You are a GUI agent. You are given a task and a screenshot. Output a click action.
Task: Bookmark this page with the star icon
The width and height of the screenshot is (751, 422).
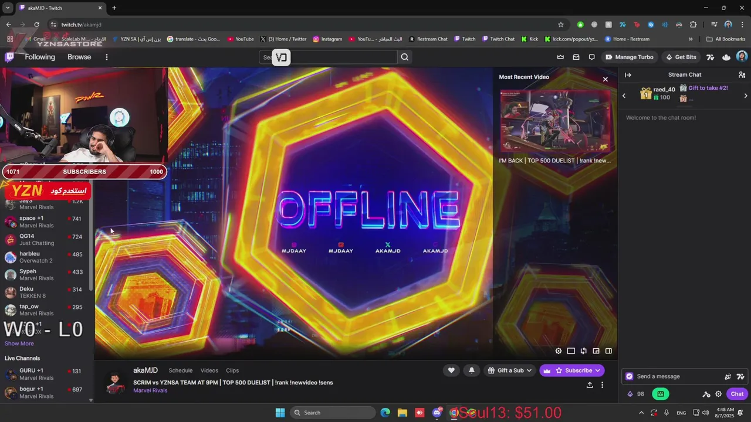561,25
